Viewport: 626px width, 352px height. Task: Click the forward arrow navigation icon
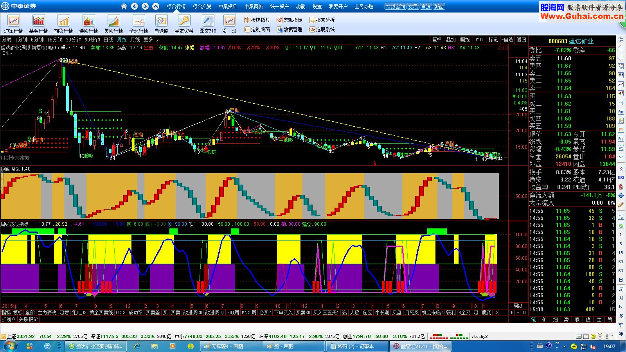pyautogui.click(x=145, y=6)
